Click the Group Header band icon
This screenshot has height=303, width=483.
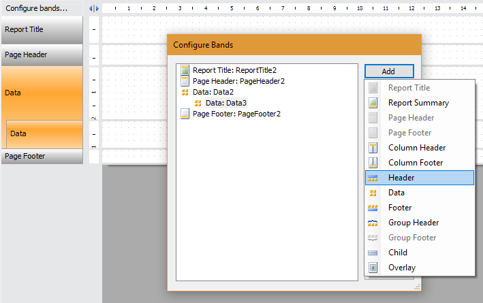pos(373,223)
